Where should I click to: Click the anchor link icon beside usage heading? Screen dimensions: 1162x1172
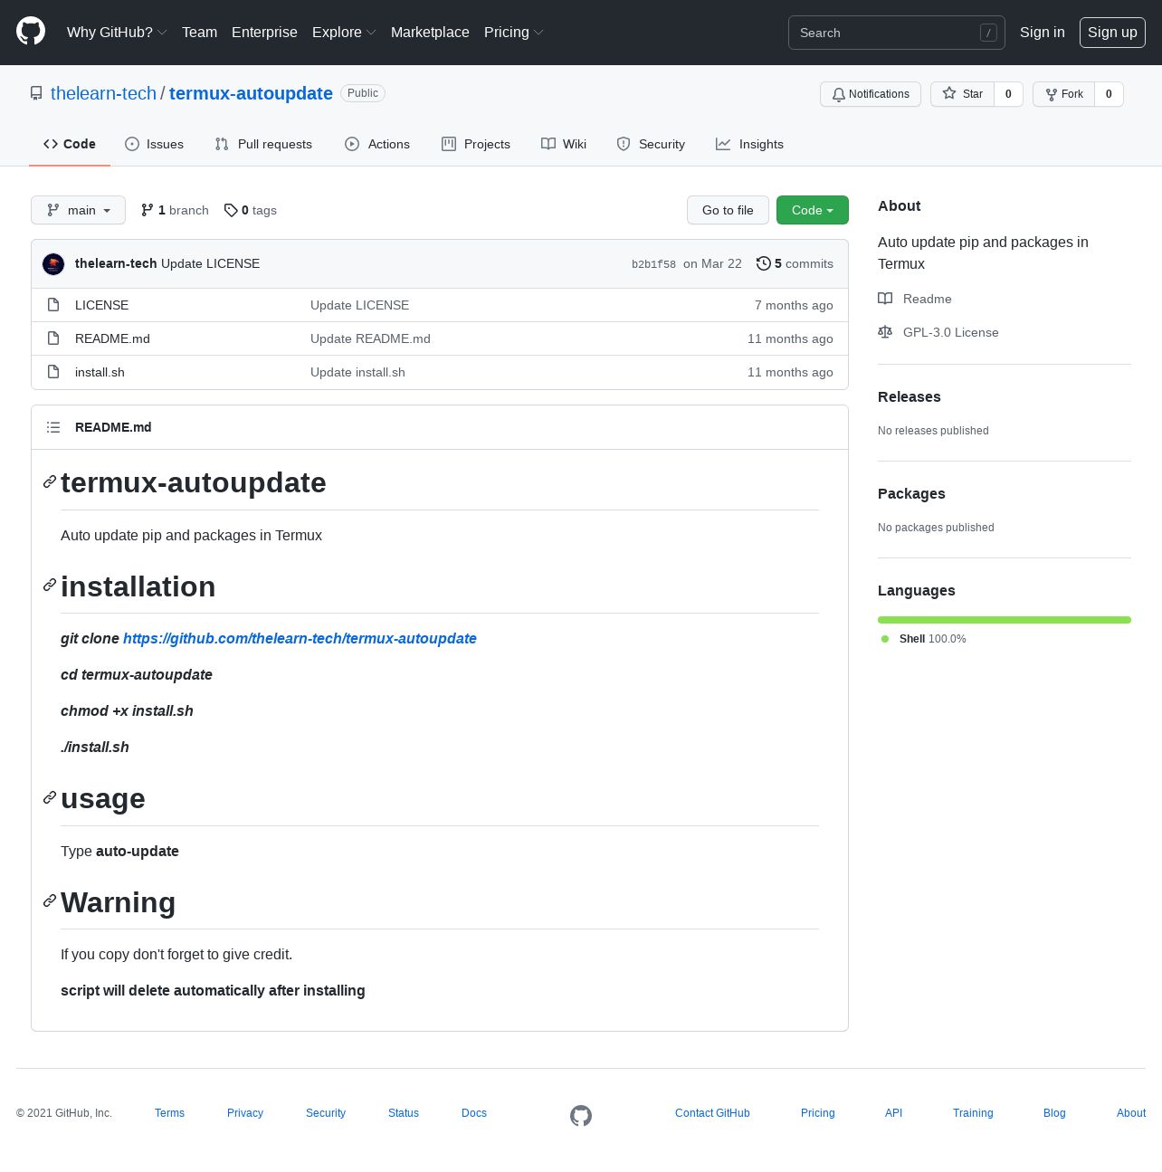click(50, 797)
